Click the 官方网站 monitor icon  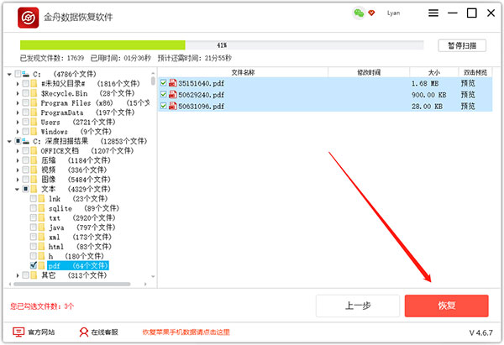click(18, 332)
